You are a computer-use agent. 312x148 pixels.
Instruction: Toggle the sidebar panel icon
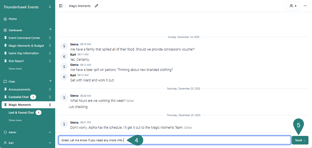[x=61, y=6]
